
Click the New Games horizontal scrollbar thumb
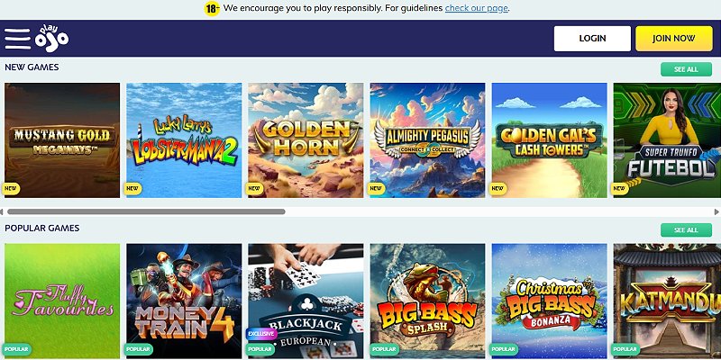(146, 211)
